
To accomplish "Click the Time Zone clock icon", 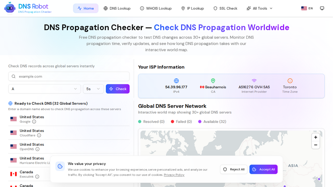I will pos(290,81).
